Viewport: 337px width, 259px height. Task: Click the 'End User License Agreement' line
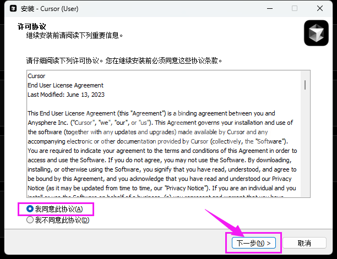(66, 85)
